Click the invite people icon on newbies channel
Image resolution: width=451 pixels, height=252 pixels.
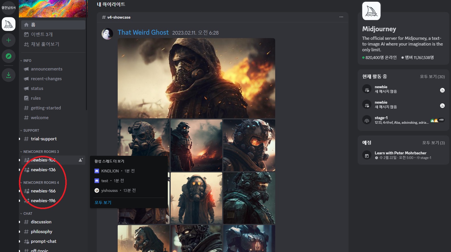81,160
